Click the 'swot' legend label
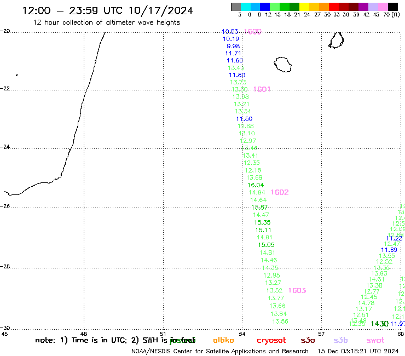Viewport: 405px width, 356px height. tap(375, 341)
